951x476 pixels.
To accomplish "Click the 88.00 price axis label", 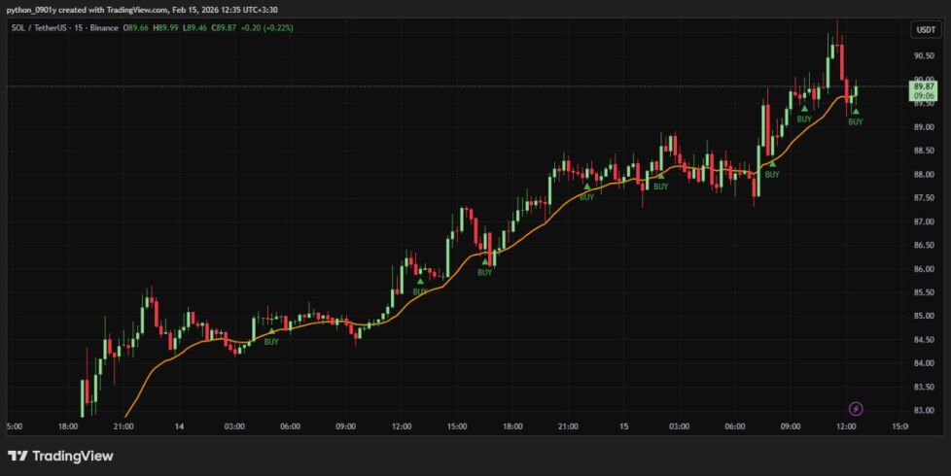I will coord(925,175).
